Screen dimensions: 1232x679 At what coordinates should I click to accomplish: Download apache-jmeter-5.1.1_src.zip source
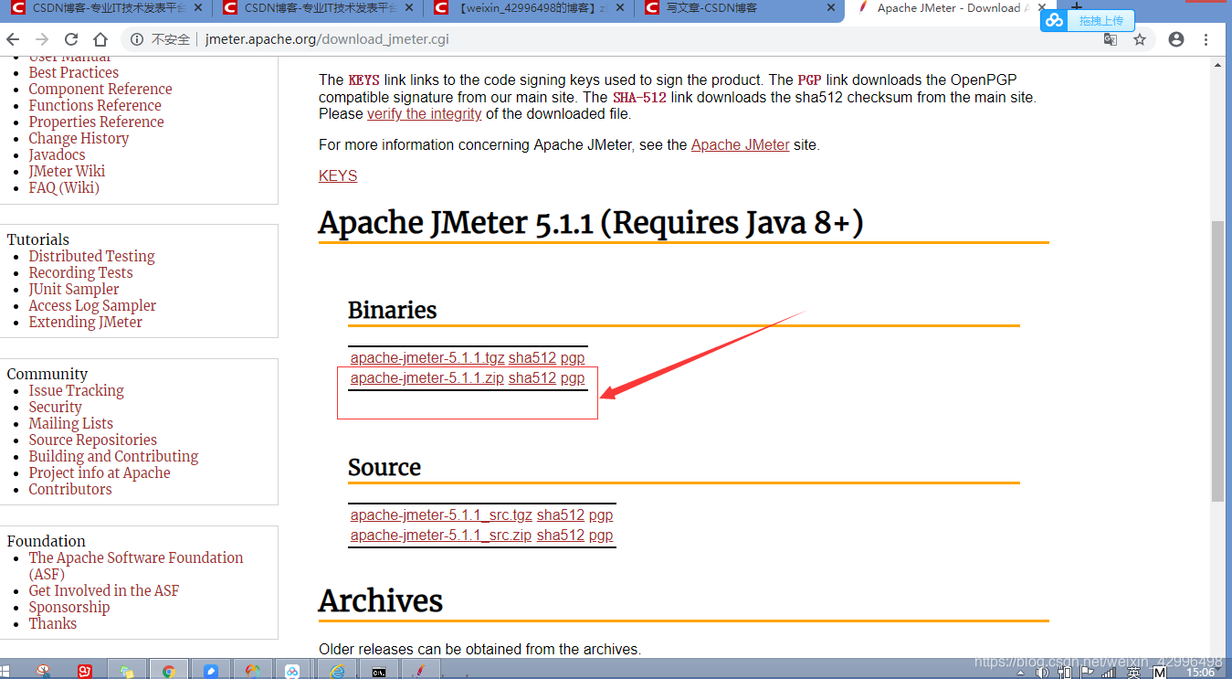(x=441, y=536)
